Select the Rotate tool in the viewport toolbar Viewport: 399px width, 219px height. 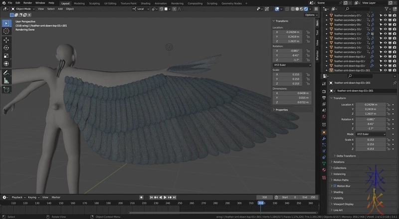[x=6, y=48]
